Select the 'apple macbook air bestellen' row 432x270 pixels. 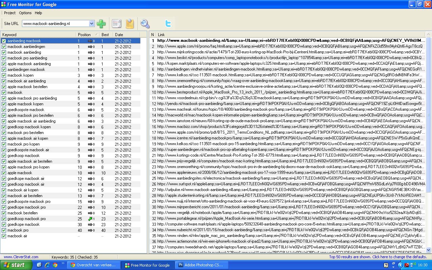tap(71, 161)
